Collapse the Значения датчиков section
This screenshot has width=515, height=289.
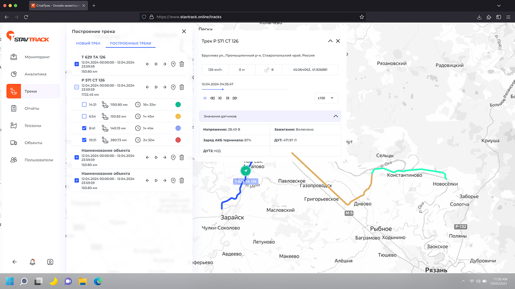[336, 116]
